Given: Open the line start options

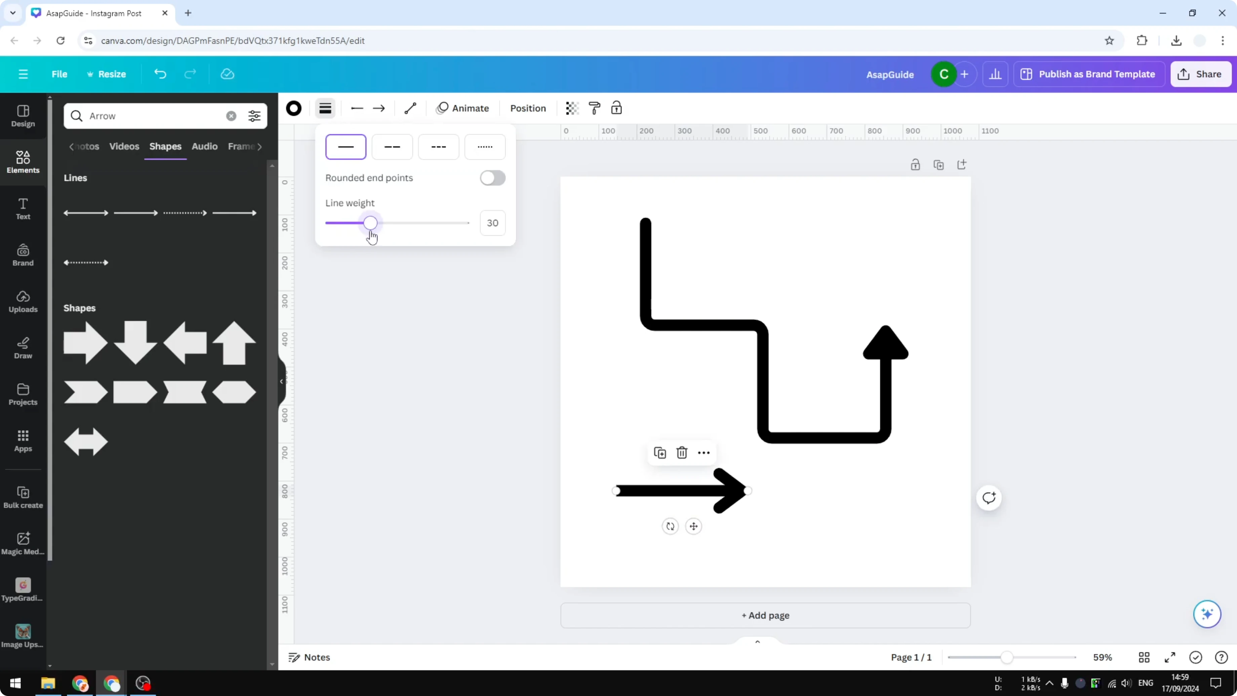Looking at the screenshot, I should (x=357, y=109).
